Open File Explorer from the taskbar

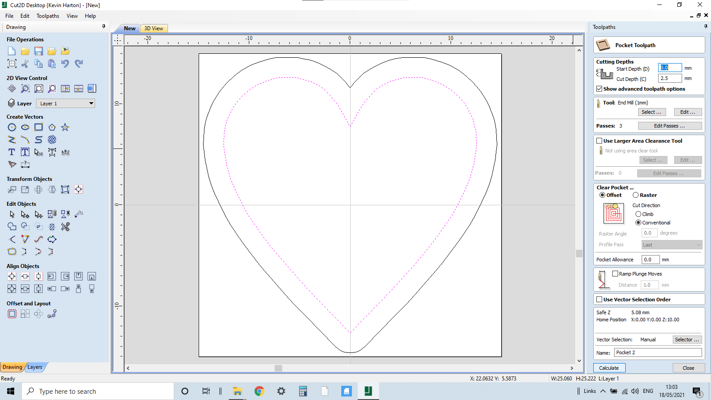[237, 391]
